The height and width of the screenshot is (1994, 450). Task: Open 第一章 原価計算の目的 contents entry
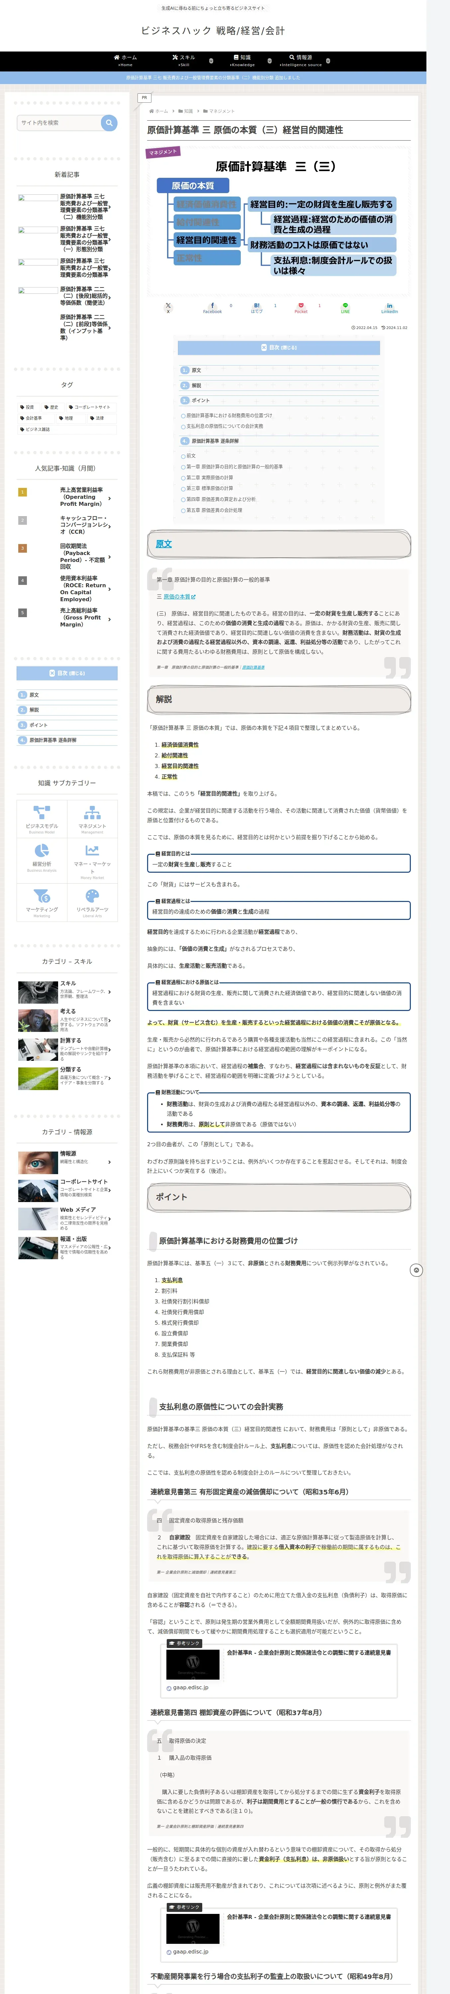[x=234, y=467]
